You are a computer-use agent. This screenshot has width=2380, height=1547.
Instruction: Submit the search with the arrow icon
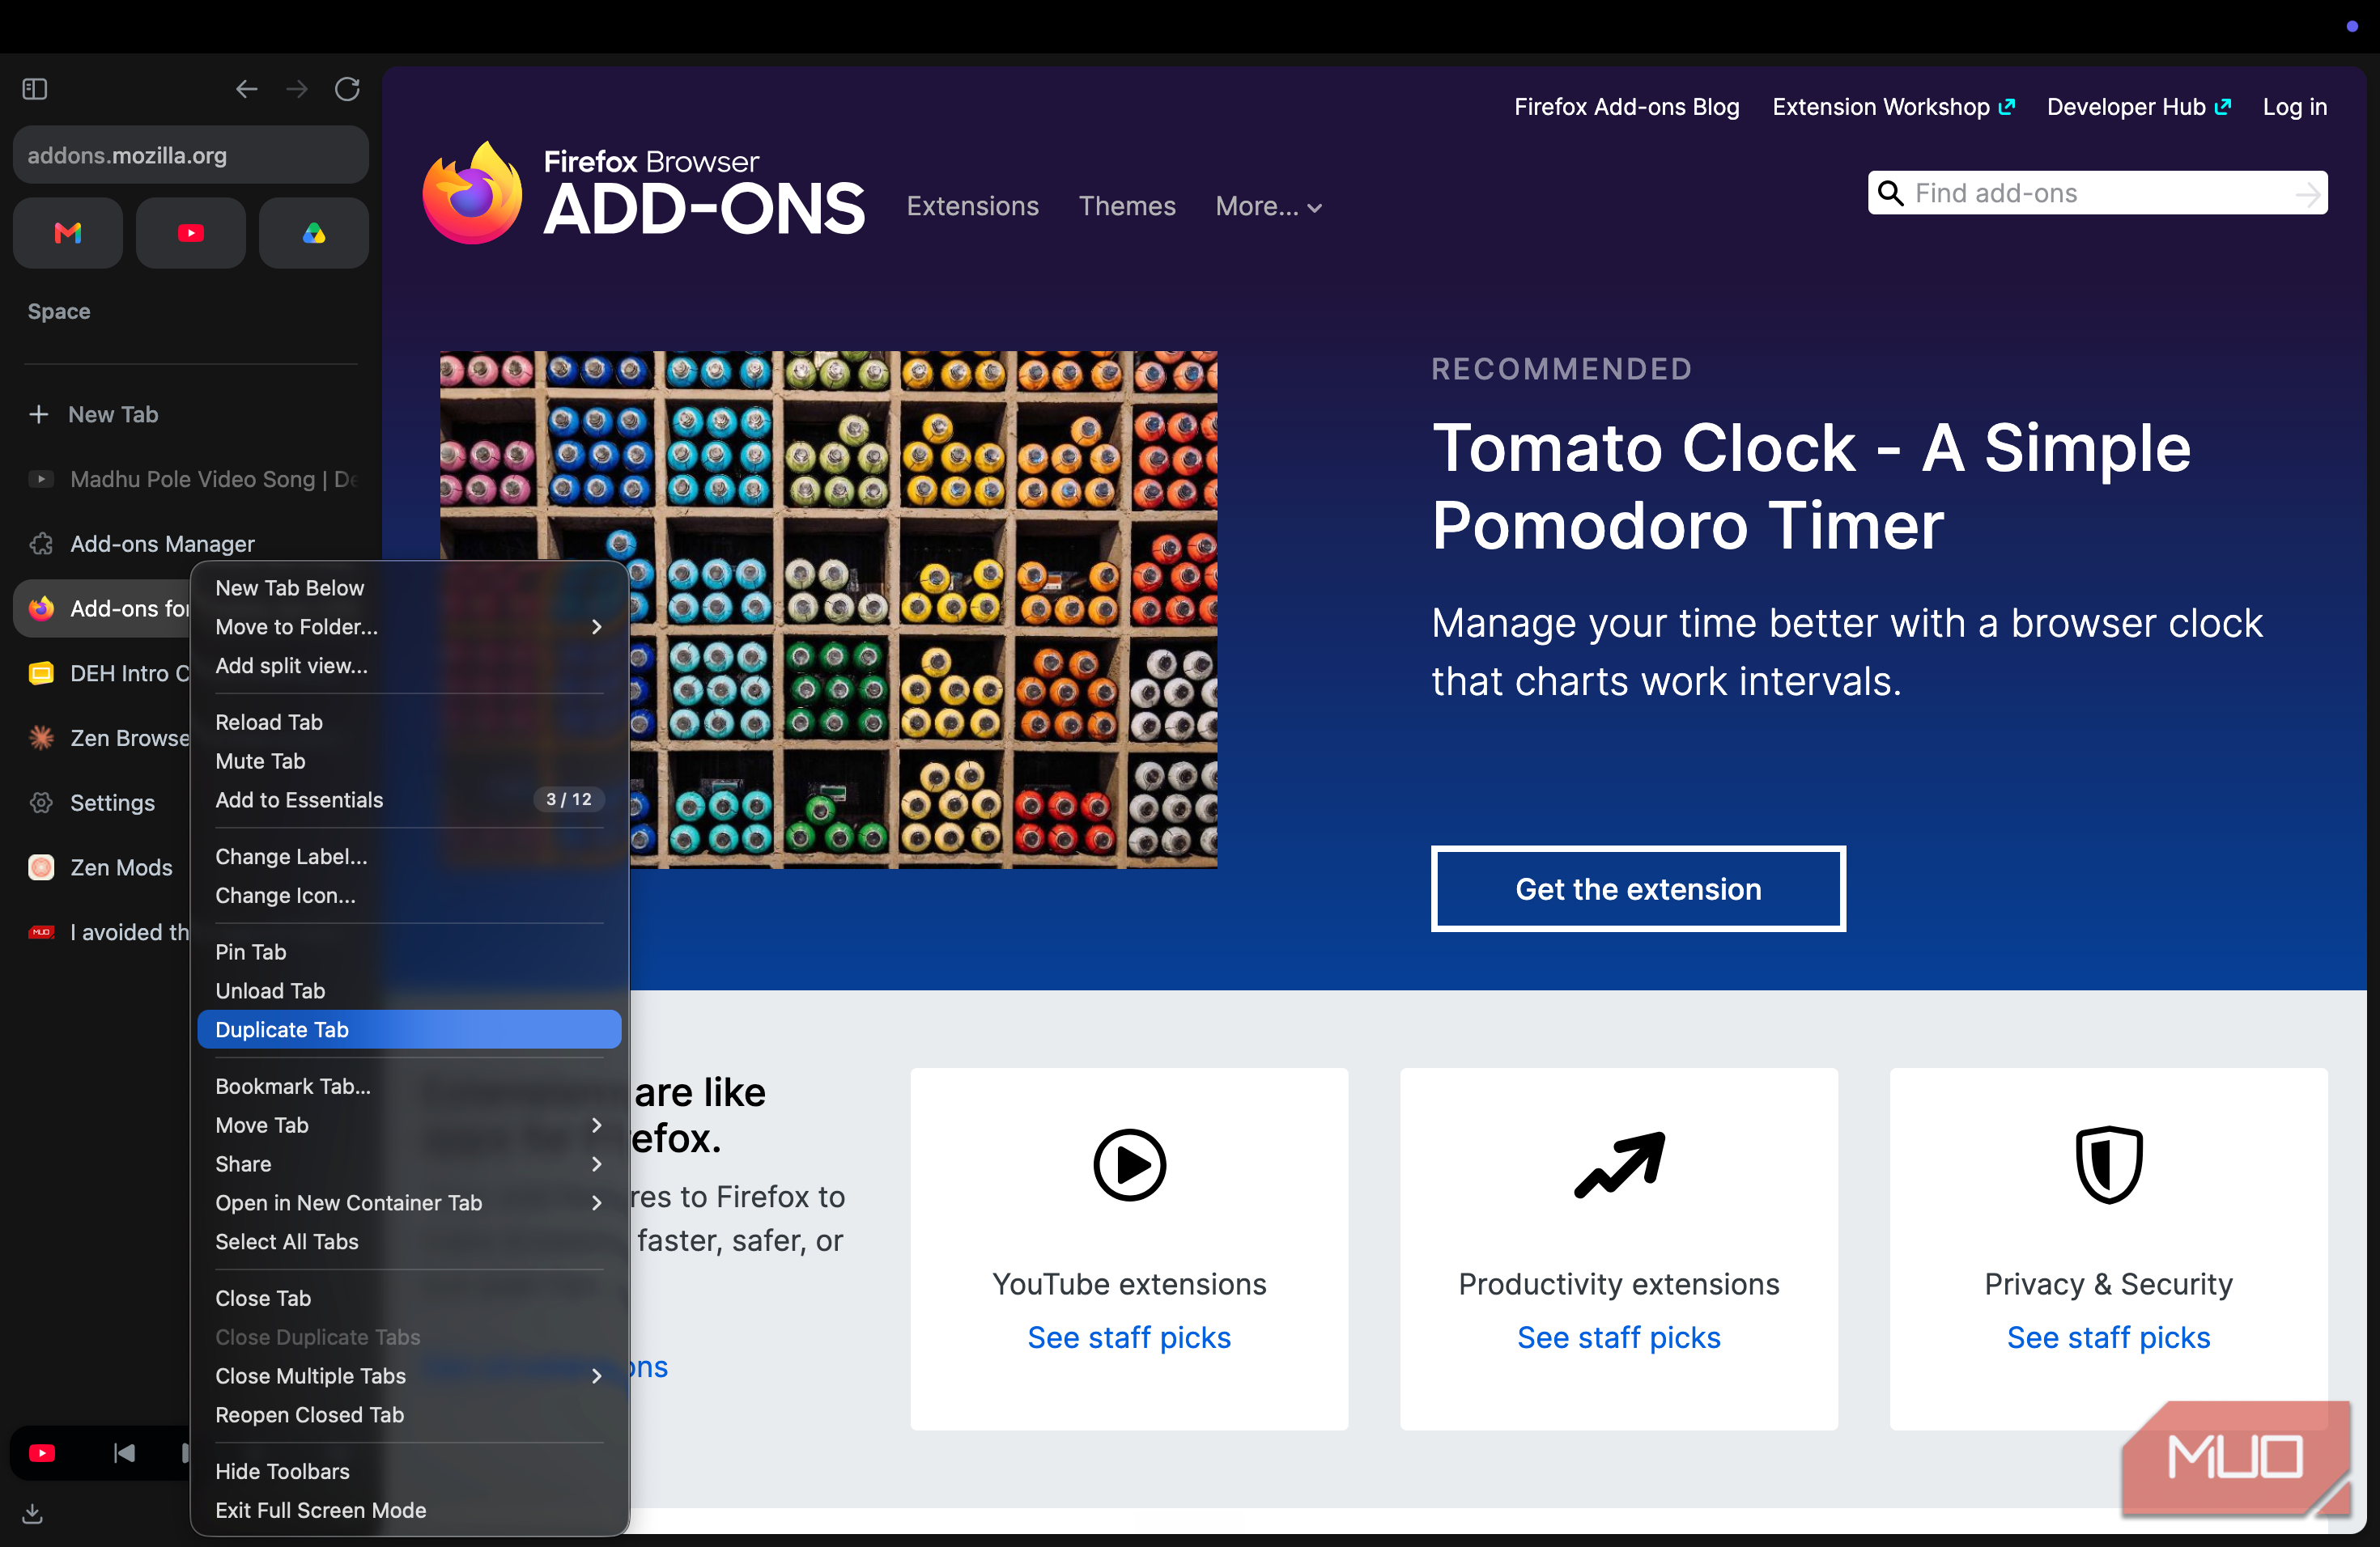(2307, 194)
